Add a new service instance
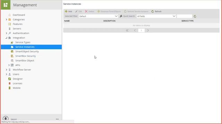Viewport: 222px width, 124px height. click(x=68, y=11)
